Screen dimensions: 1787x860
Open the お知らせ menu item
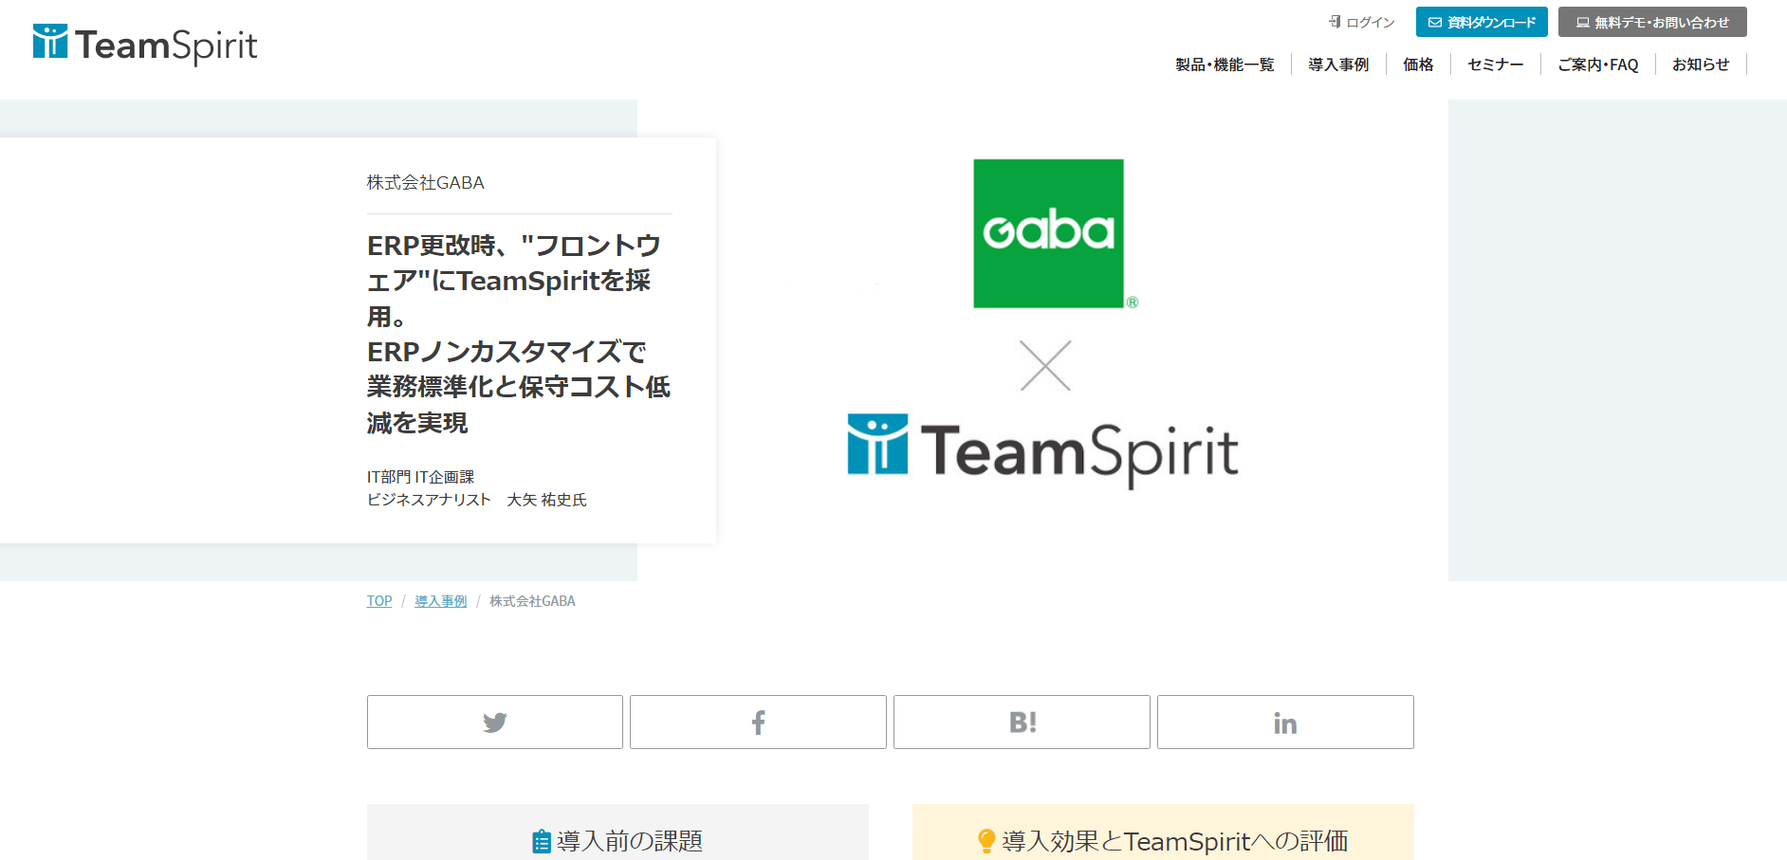(x=1701, y=64)
